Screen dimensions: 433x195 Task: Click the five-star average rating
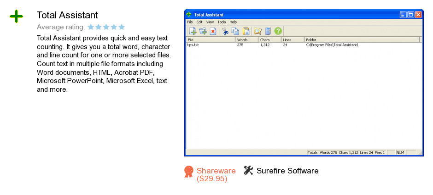click(x=106, y=27)
